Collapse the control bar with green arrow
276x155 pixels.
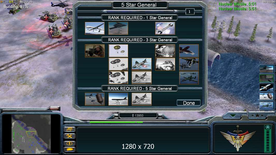233,115
